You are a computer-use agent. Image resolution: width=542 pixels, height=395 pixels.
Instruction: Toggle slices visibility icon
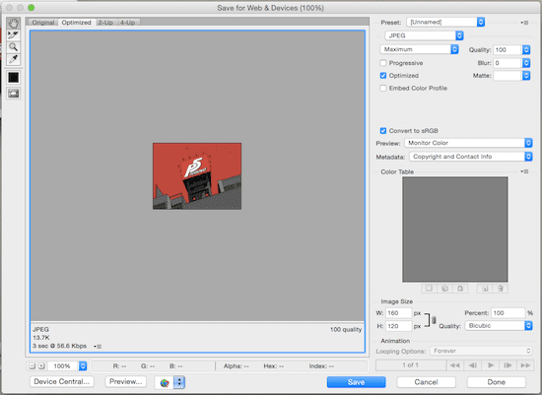(x=14, y=94)
